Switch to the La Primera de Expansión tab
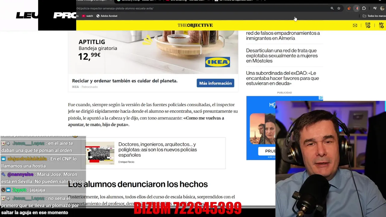Viewport: 386px width, 217px height. pos(237,1)
